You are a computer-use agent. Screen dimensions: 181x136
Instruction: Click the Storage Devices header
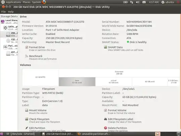pos(9,16)
